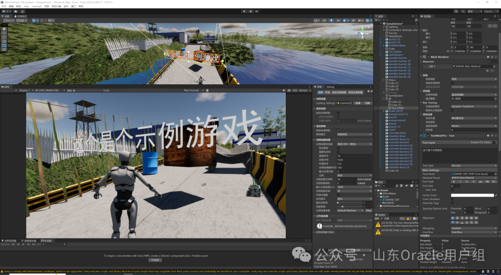Pause the game with the Pause button

(x=250, y=11)
